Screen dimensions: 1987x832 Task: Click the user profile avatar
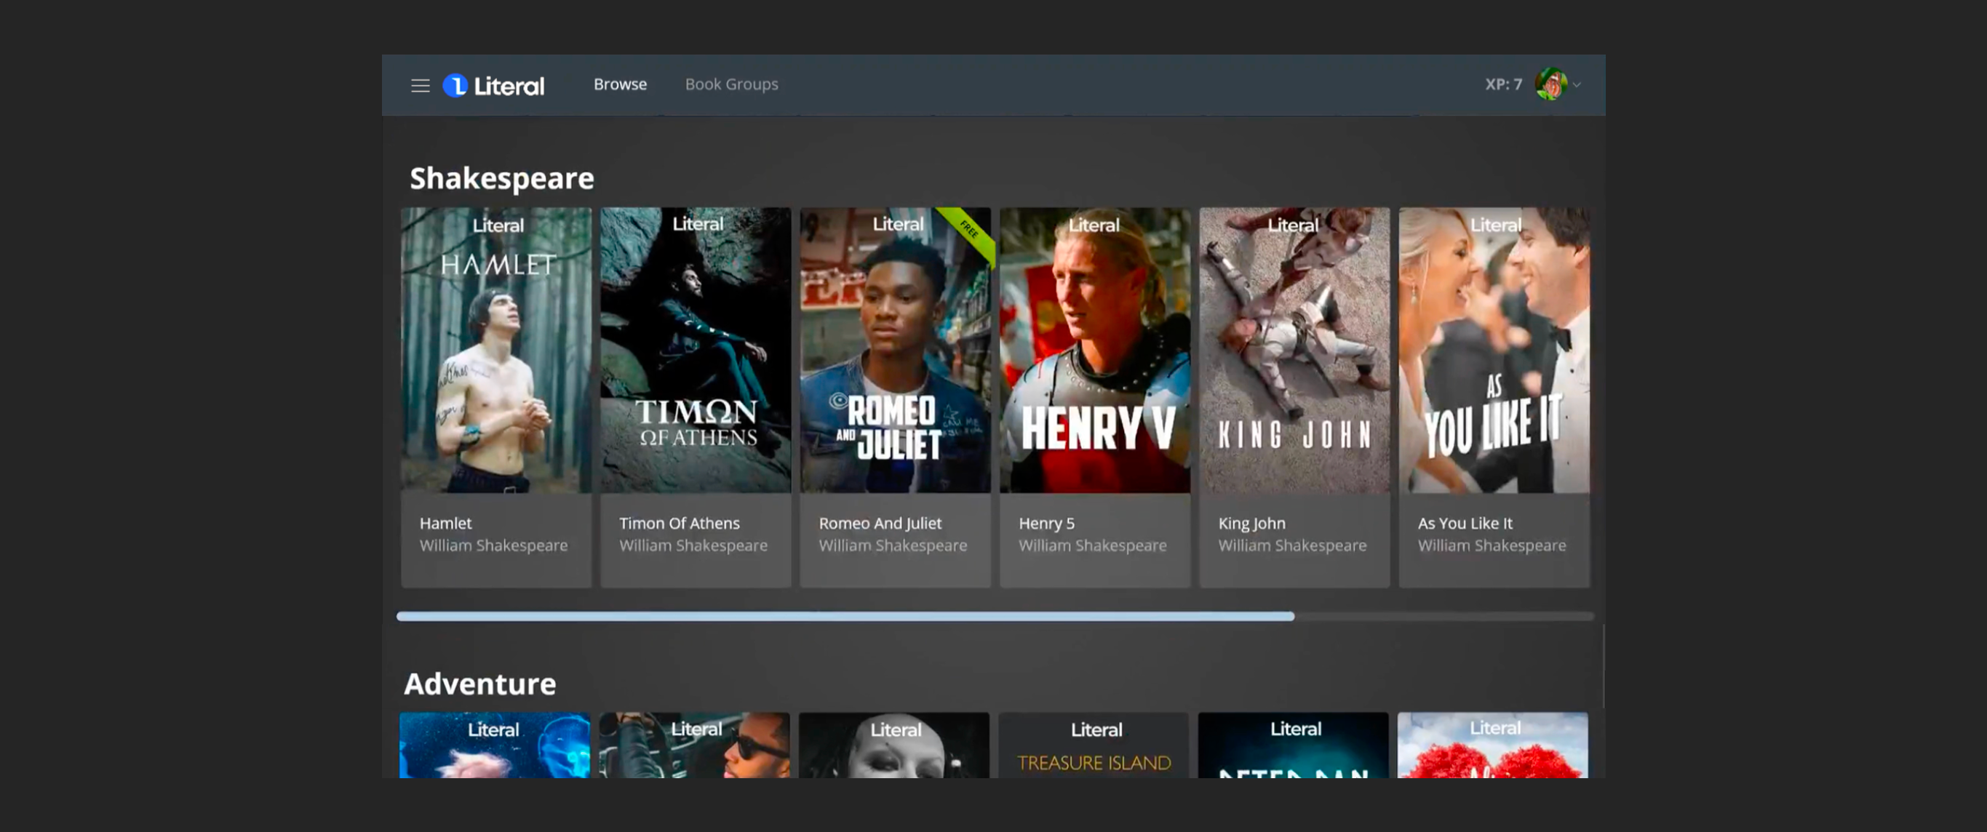pyautogui.click(x=1550, y=85)
